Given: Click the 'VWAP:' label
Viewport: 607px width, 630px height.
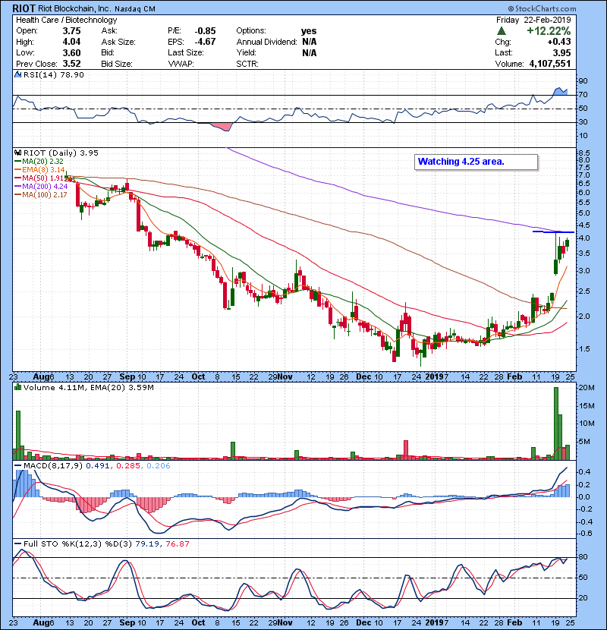Looking at the screenshot, I should tap(181, 64).
